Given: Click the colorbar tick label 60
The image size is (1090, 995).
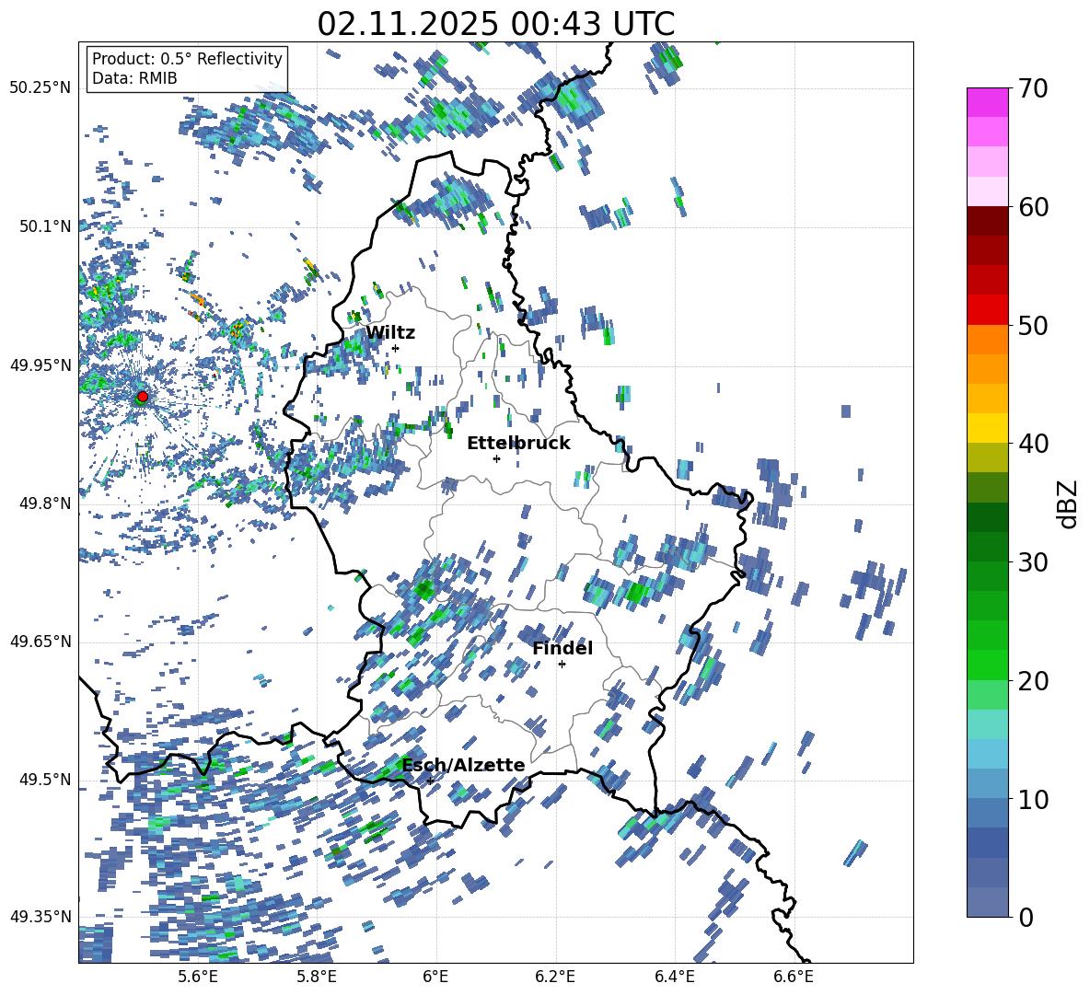Looking at the screenshot, I should click(1033, 207).
